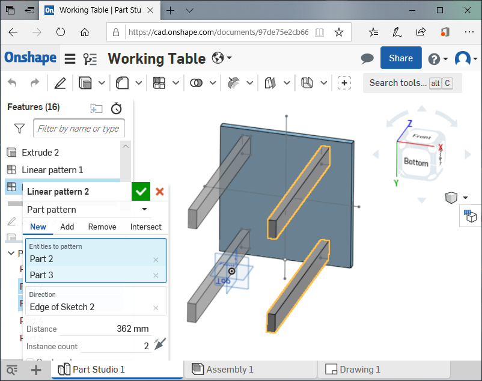Undo the last action

tap(12, 83)
